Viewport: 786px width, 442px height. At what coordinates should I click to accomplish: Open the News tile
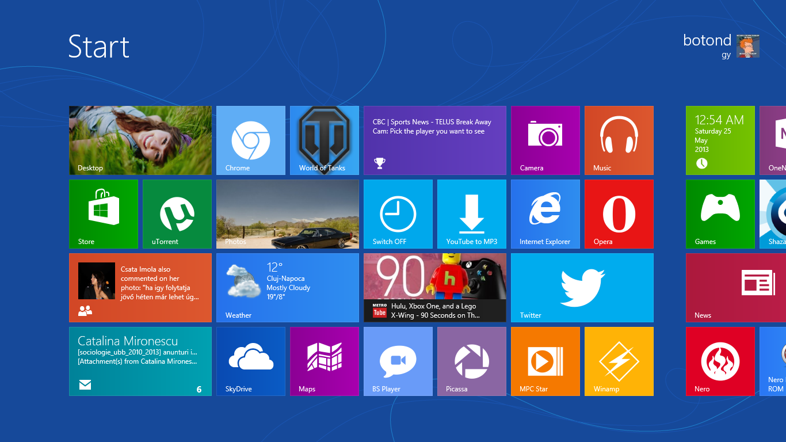pos(736,288)
